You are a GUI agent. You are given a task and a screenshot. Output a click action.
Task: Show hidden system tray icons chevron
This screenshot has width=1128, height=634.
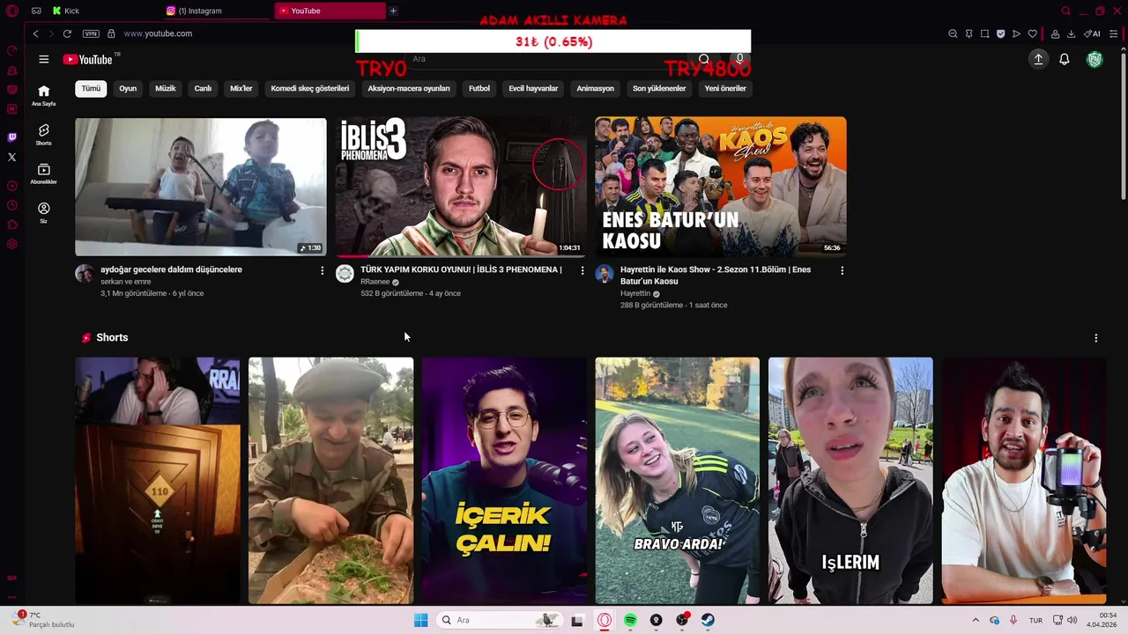976,620
